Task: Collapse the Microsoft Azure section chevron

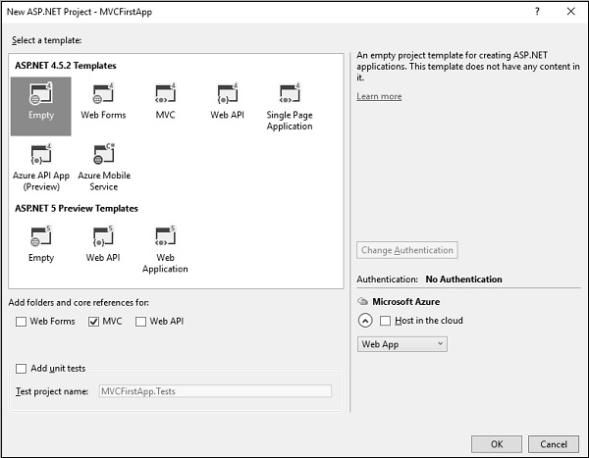Action: coord(364,321)
